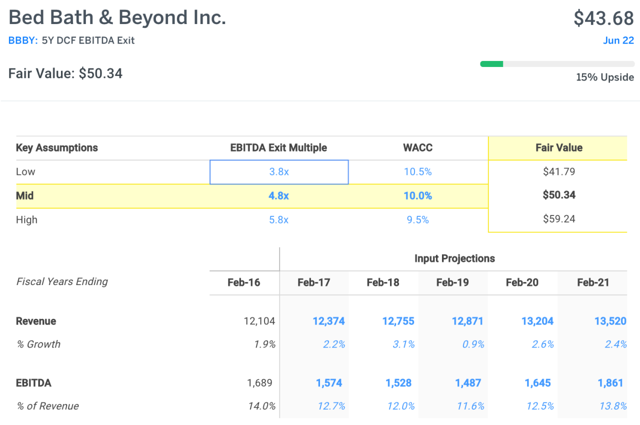
Task: Click the Revenue row label
Action: (36, 321)
